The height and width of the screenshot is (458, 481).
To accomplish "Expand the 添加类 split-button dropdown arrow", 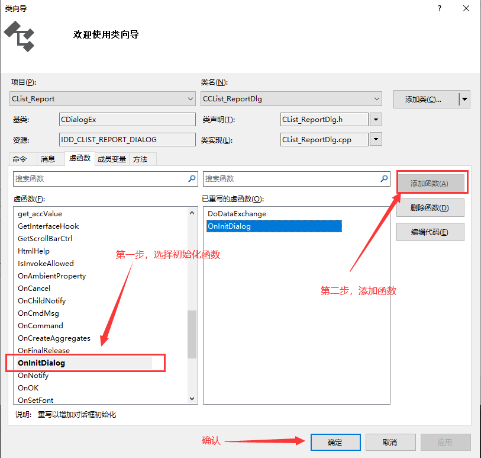I will (464, 99).
